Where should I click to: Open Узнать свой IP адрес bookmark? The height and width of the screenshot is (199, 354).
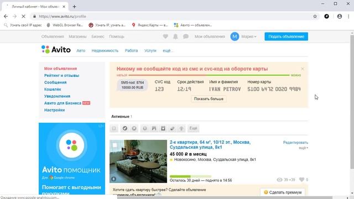(x=23, y=25)
